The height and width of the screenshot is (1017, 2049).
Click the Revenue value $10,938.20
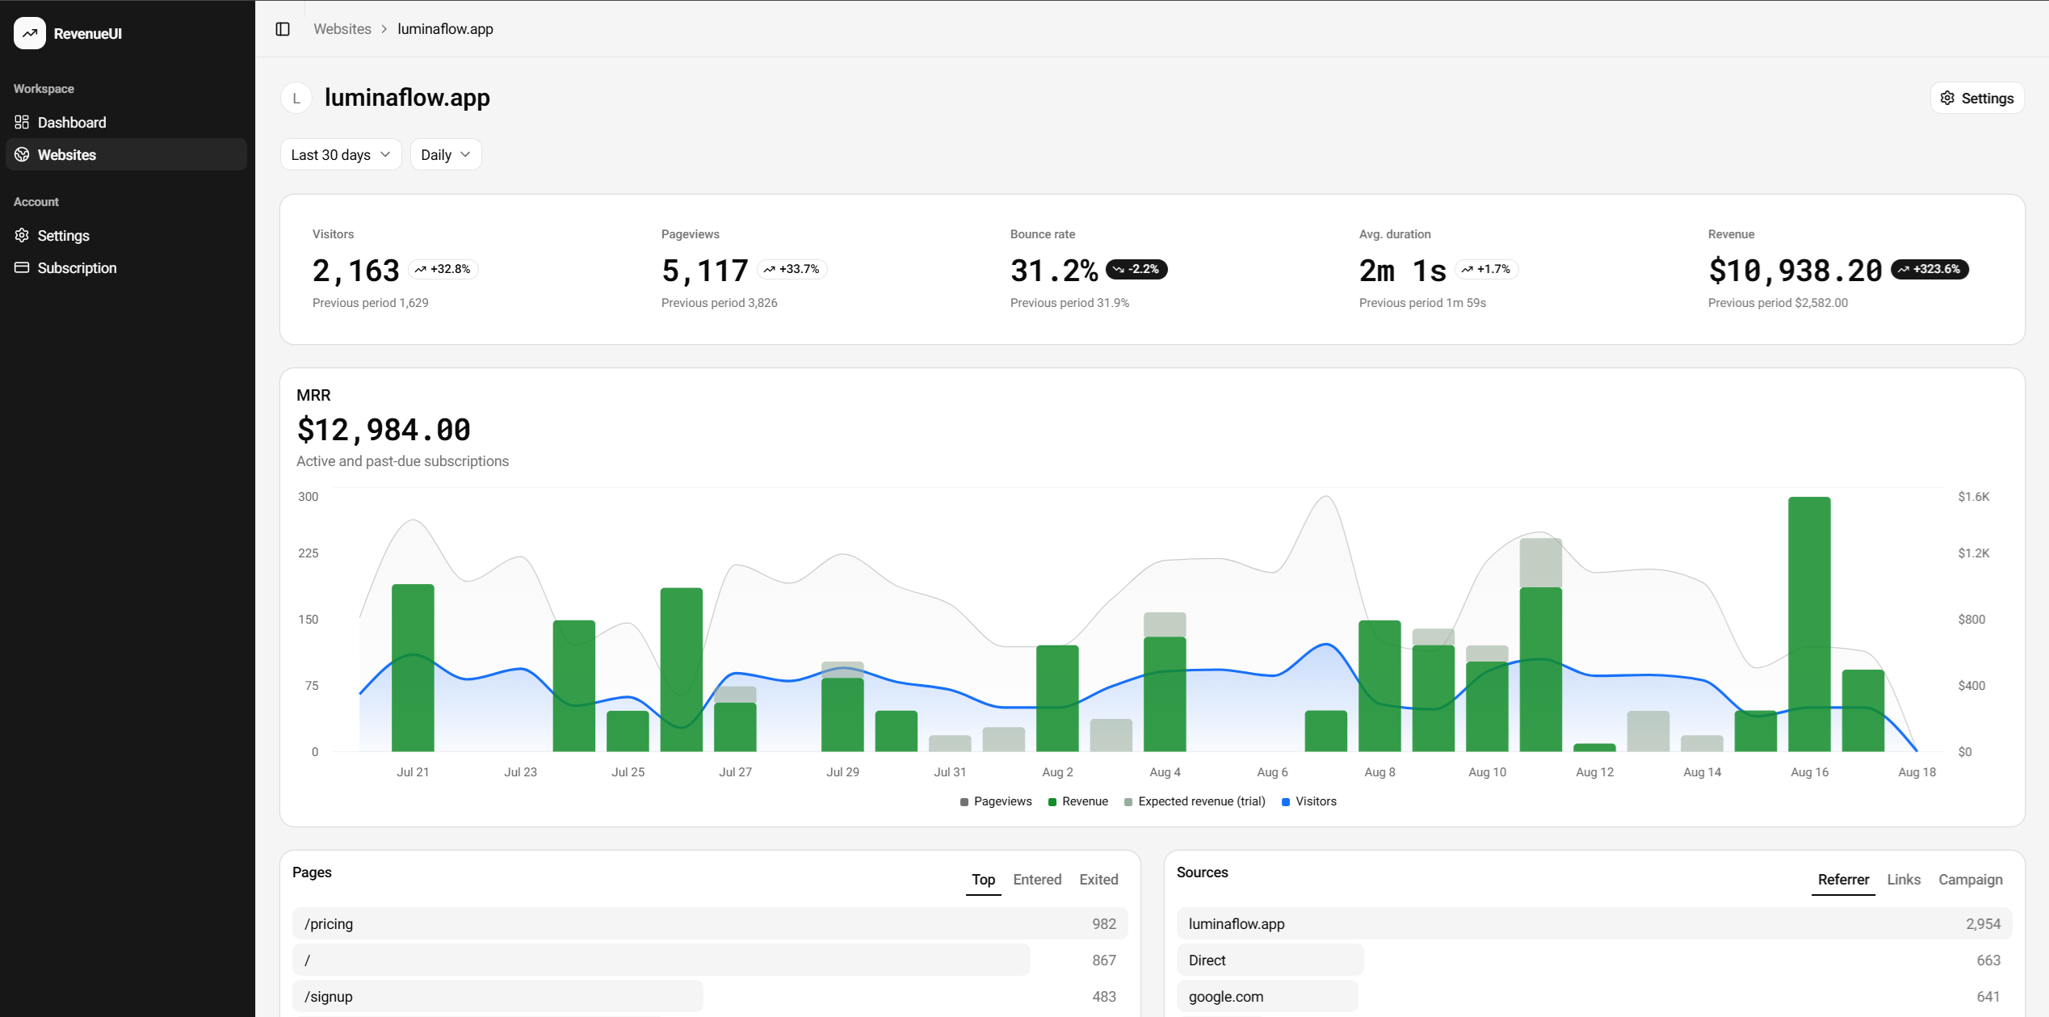(1795, 271)
